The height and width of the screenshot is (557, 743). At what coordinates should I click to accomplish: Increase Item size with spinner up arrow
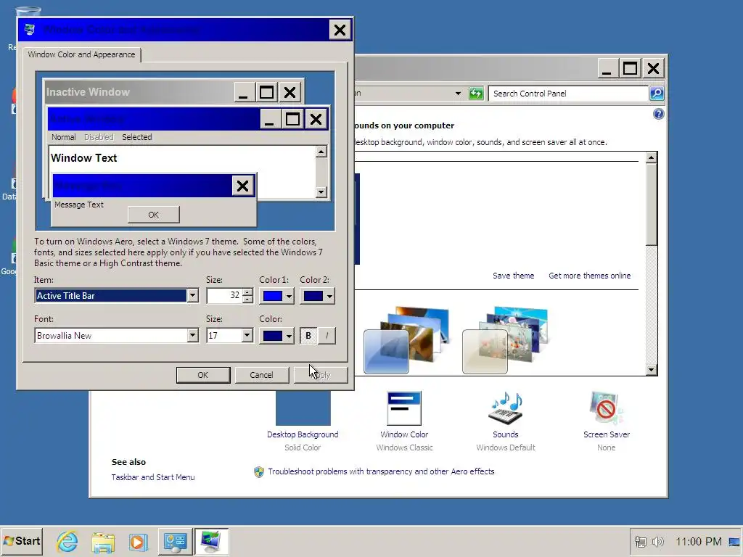tap(247, 292)
